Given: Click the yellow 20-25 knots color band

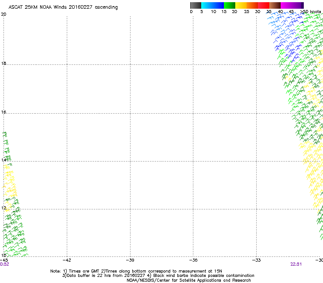Looking at the screenshot, I should click(241, 5).
